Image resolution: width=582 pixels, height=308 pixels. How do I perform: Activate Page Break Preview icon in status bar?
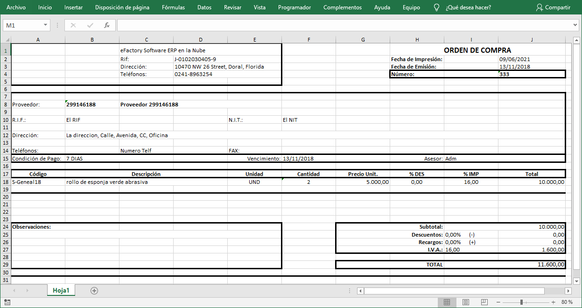point(484,301)
